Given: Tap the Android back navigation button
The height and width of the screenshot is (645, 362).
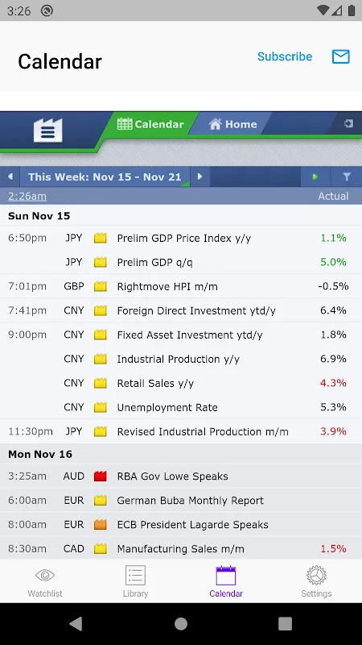Looking at the screenshot, I should click(76, 623).
